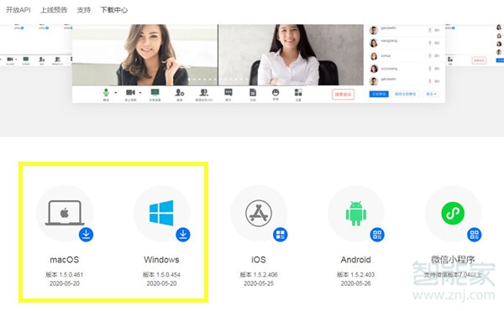Click the green microphone mute icon in meeting preview
Image resolution: width=504 pixels, height=311 pixels.
click(106, 93)
